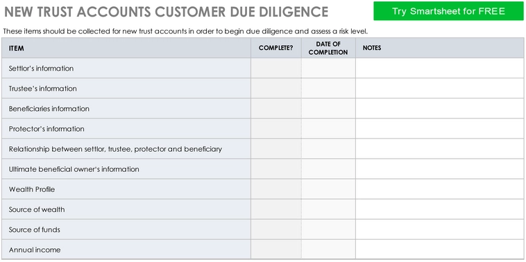The height and width of the screenshot is (262, 526).
Task: Click Date of Completion cell for Trustee's information
Action: (x=328, y=89)
